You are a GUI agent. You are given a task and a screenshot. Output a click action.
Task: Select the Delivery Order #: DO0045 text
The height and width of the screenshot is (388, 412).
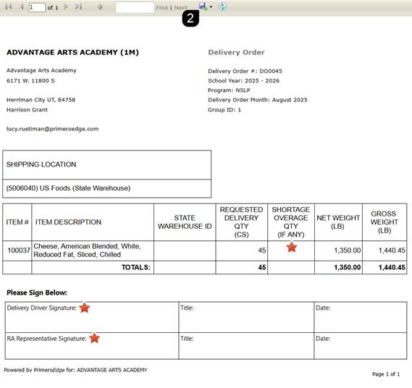tap(245, 71)
